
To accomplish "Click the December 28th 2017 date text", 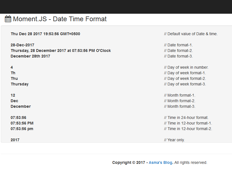I will pos(30,56).
